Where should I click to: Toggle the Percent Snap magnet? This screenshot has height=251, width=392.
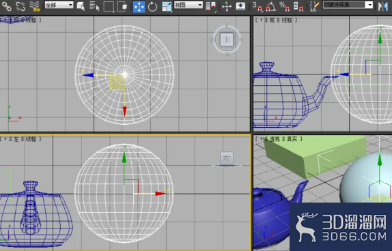click(x=285, y=6)
